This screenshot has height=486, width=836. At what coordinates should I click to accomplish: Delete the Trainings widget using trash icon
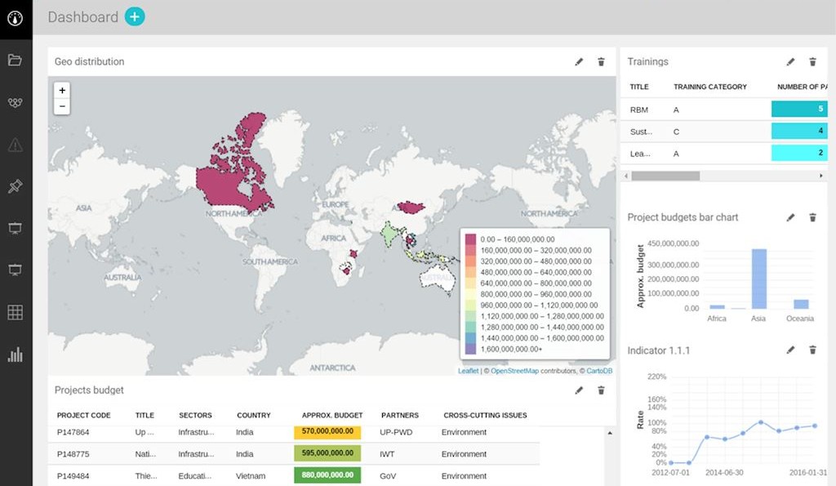coord(812,61)
